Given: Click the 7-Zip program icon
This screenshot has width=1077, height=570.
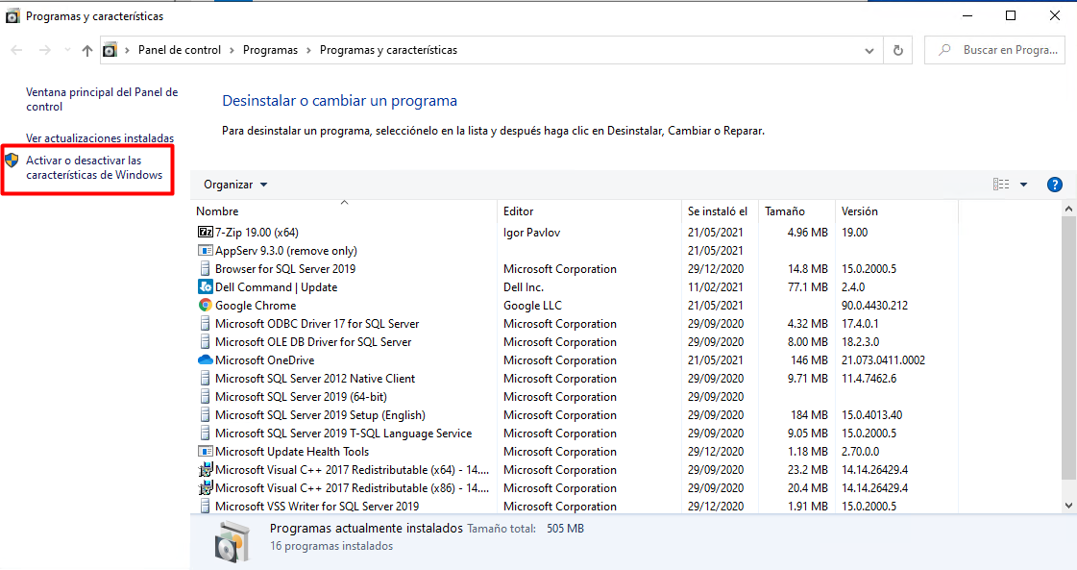Looking at the screenshot, I should [205, 233].
